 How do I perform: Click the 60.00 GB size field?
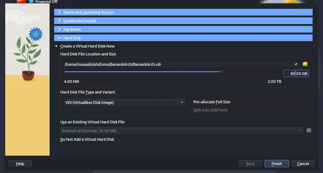296,73
